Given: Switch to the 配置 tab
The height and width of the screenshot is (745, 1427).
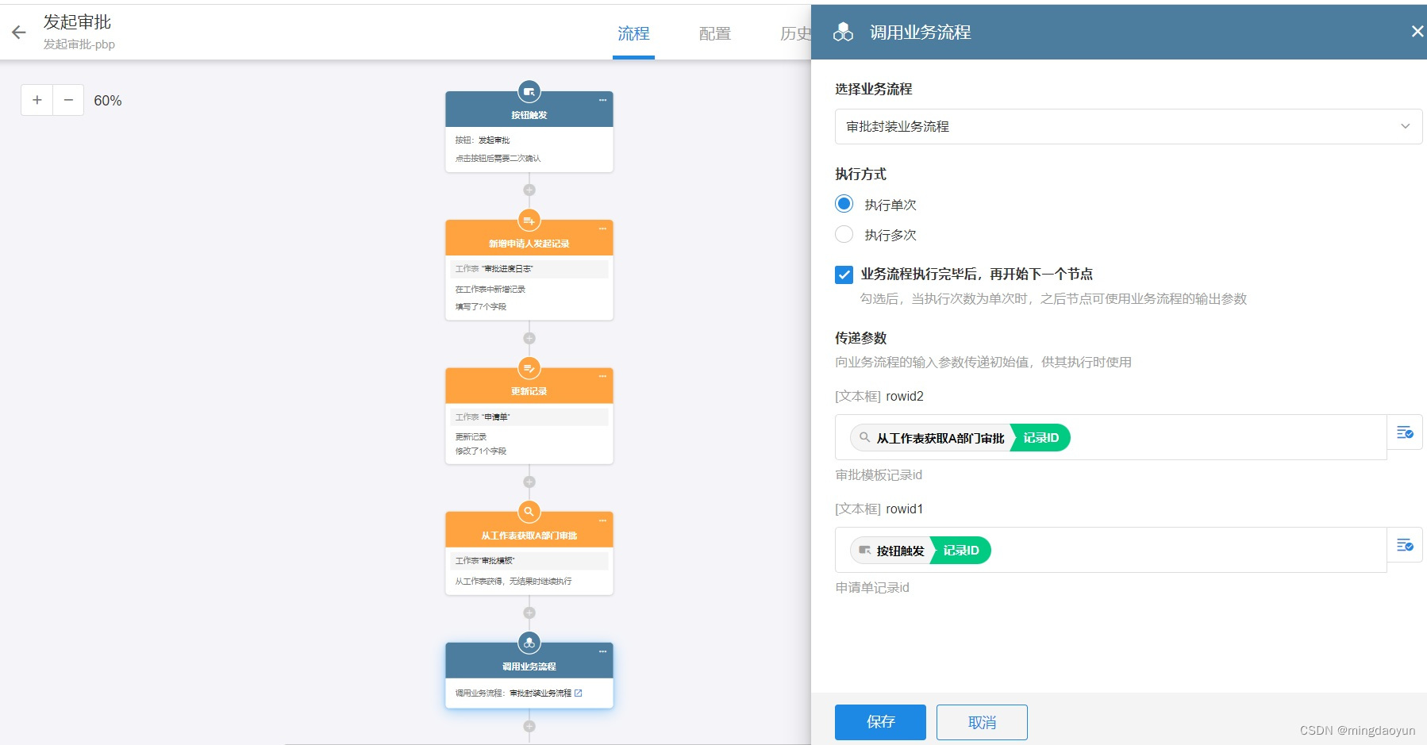Looking at the screenshot, I should pyautogui.click(x=713, y=33).
